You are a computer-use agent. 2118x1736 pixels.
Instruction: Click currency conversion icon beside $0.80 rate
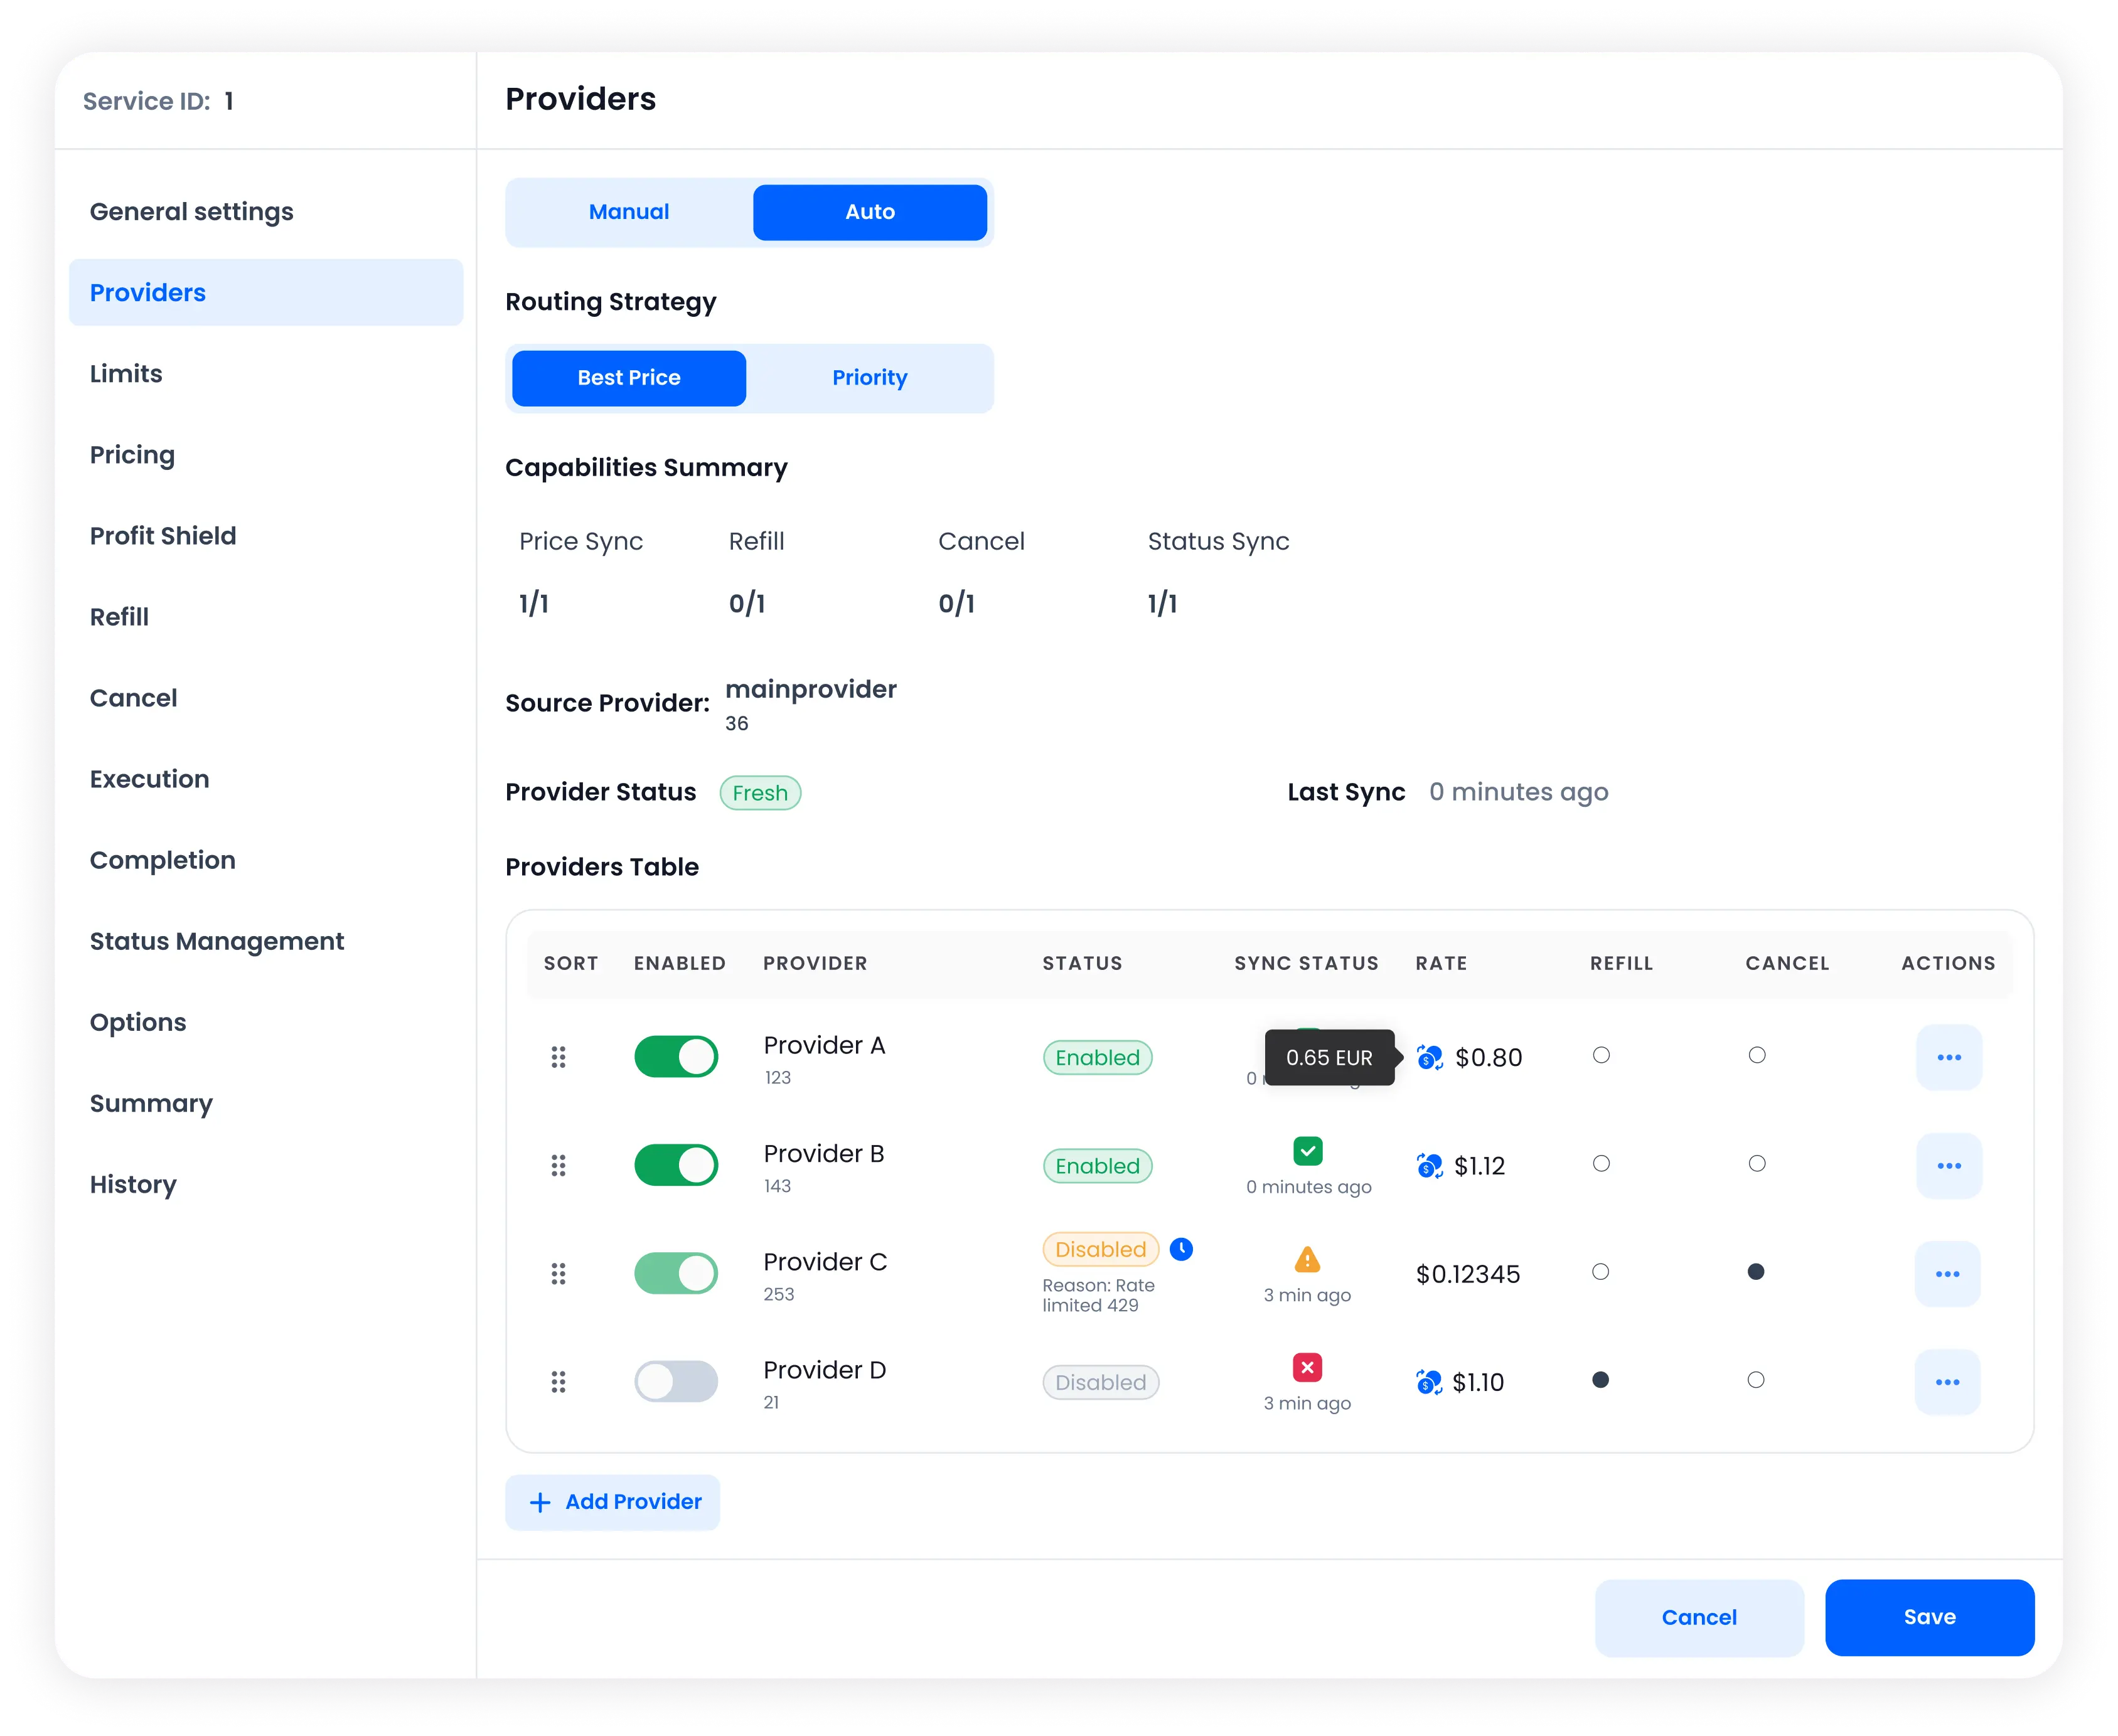click(1429, 1057)
